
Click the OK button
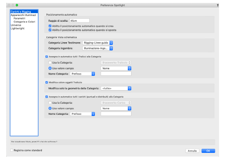point(208,151)
